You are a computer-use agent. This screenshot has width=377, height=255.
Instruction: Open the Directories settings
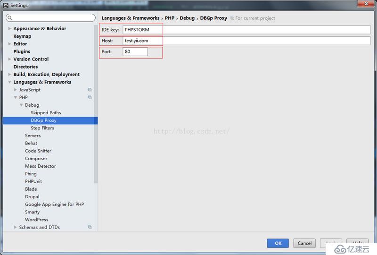tap(26, 67)
